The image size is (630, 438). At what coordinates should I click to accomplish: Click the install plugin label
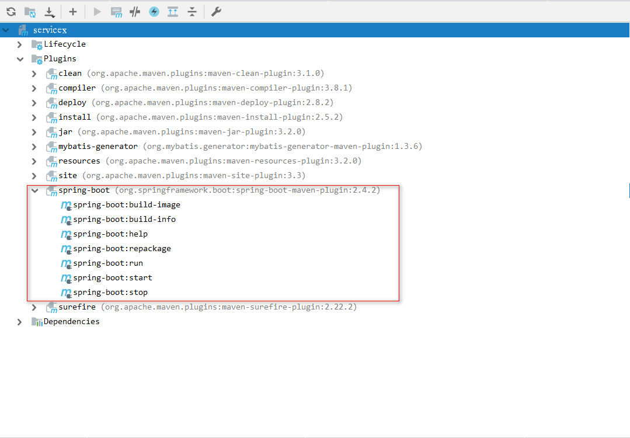(75, 117)
